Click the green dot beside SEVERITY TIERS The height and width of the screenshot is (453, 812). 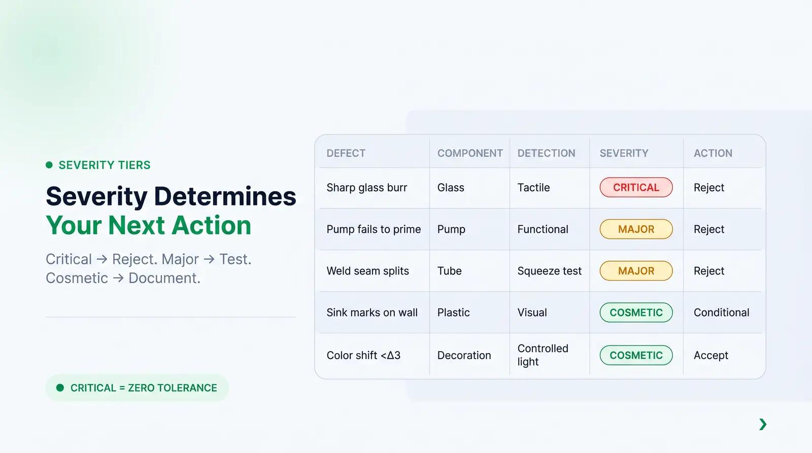49,165
